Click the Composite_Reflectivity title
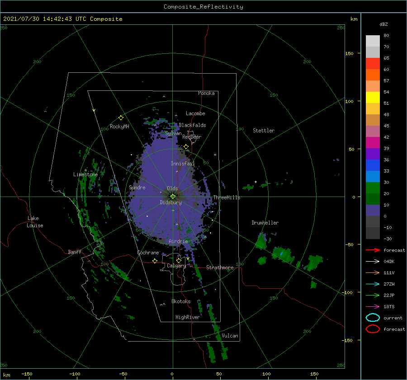 203,7
